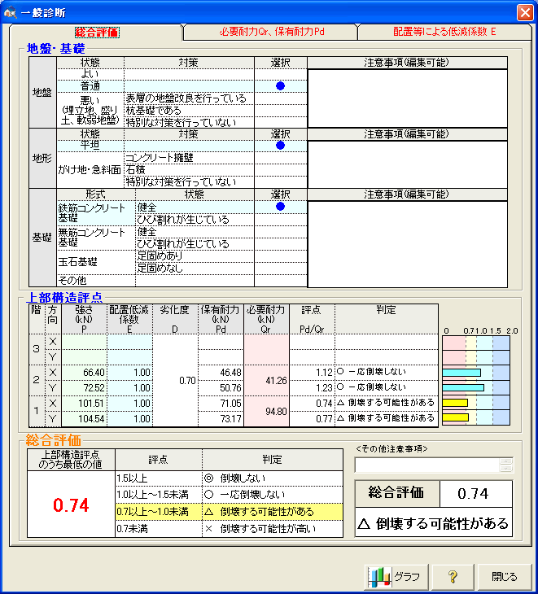Click the strength value 72.52

coord(94,388)
